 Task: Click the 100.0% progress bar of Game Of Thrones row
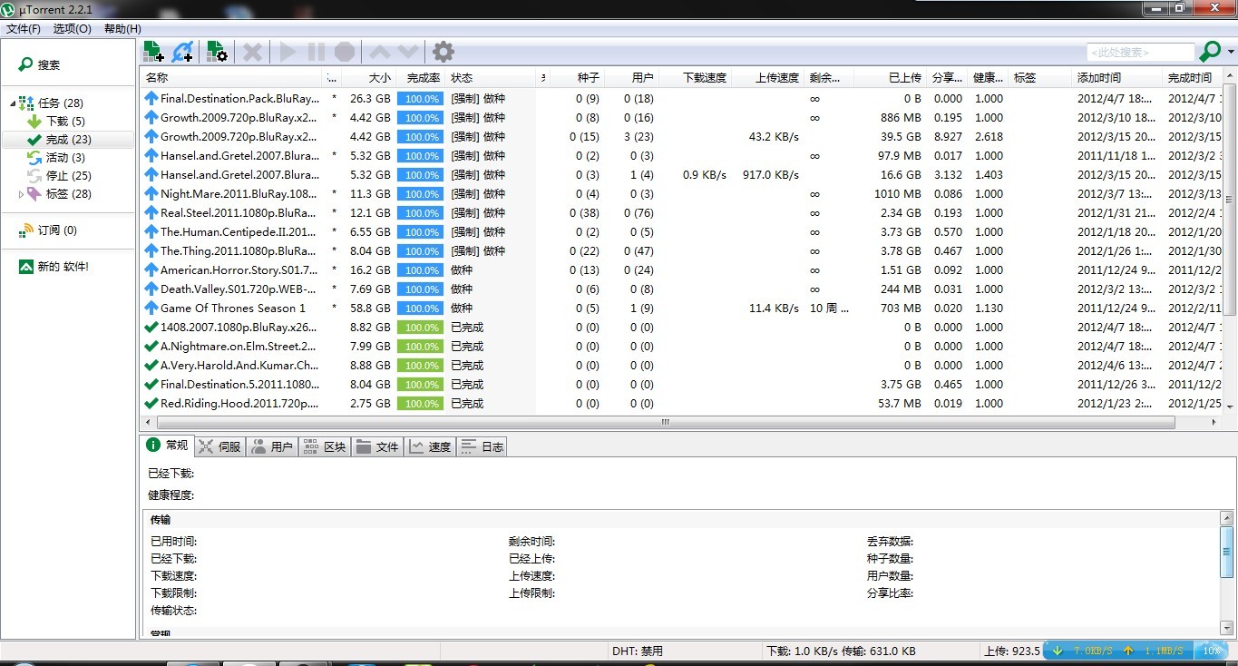421,309
